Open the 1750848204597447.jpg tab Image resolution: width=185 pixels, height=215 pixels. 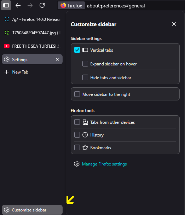click(32, 33)
